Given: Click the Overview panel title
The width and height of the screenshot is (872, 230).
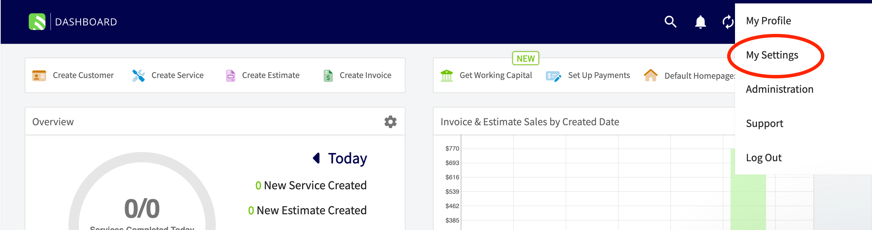Looking at the screenshot, I should pos(53,122).
